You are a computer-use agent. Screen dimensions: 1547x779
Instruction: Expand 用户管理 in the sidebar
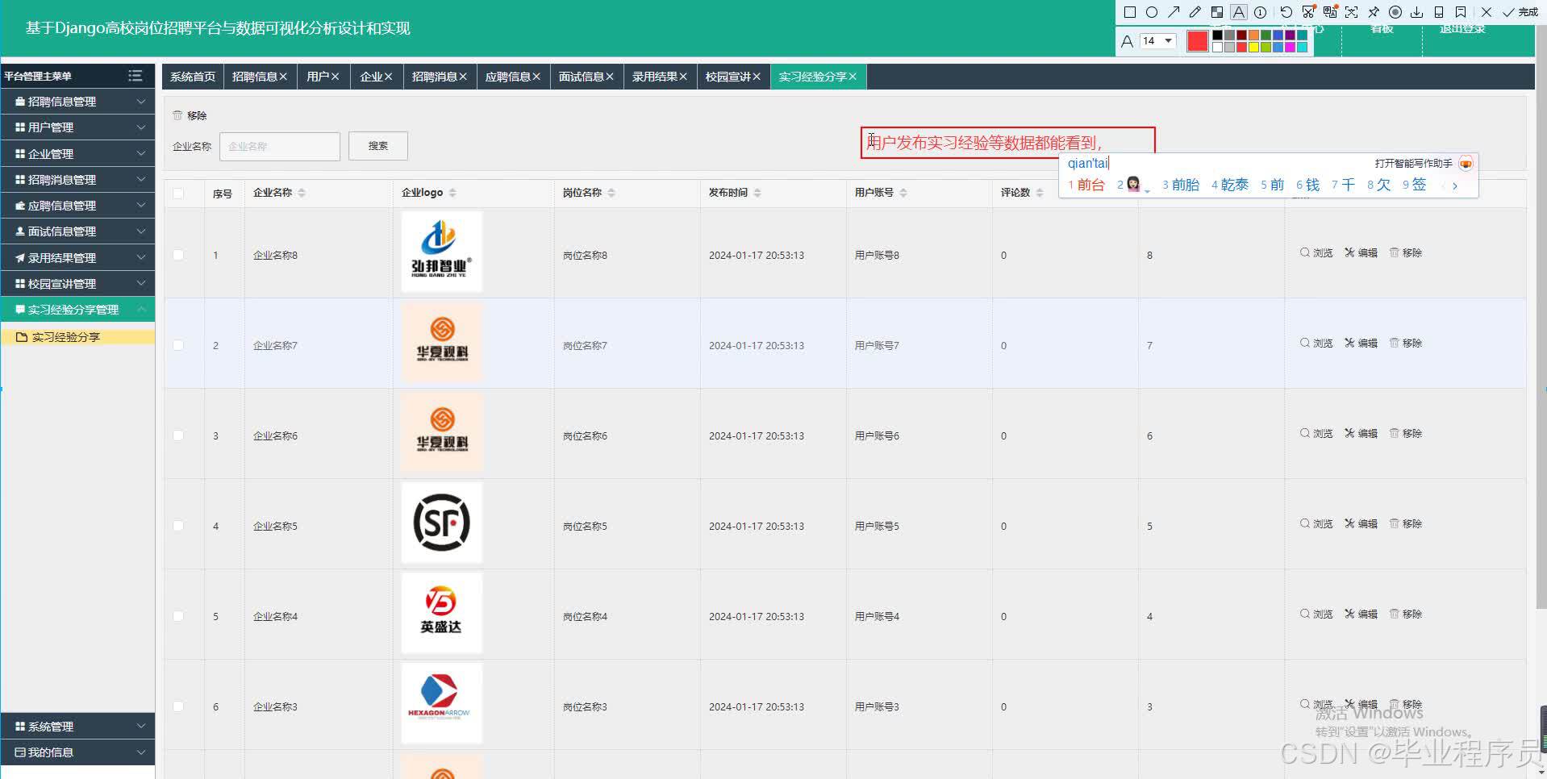tap(77, 127)
